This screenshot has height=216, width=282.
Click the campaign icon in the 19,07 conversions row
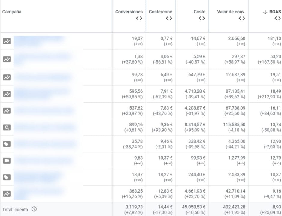click(x=7, y=41)
